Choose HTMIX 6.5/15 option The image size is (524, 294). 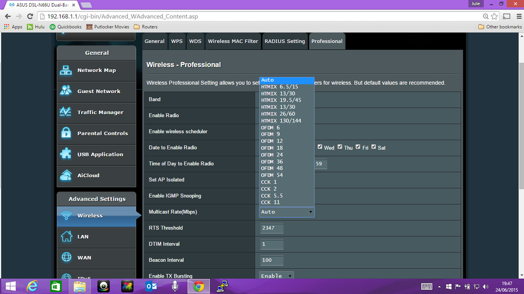point(287,87)
